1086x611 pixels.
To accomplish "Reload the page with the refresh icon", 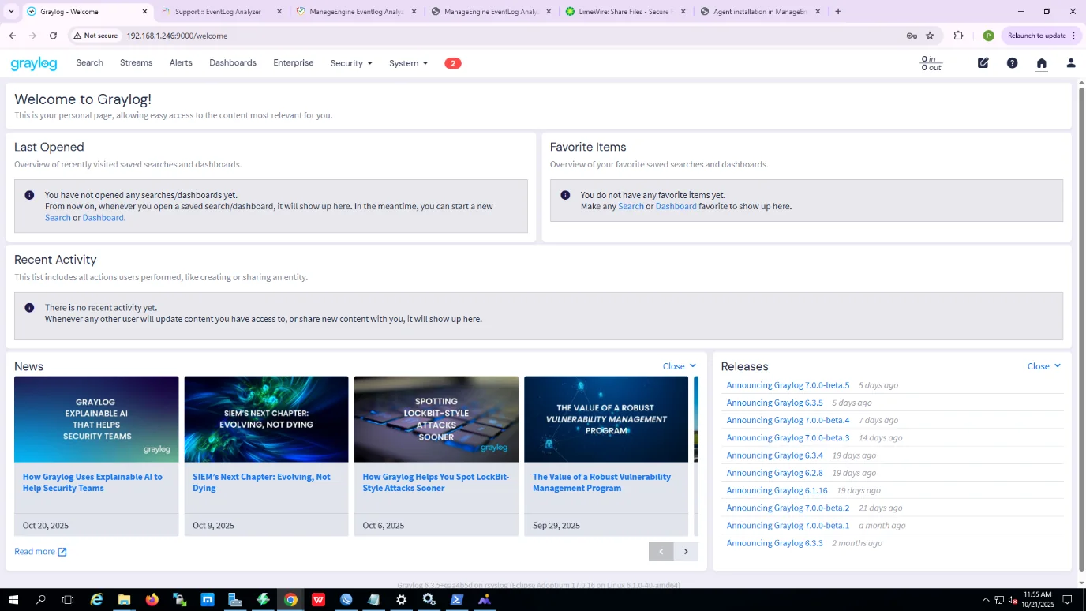I will pos(53,36).
